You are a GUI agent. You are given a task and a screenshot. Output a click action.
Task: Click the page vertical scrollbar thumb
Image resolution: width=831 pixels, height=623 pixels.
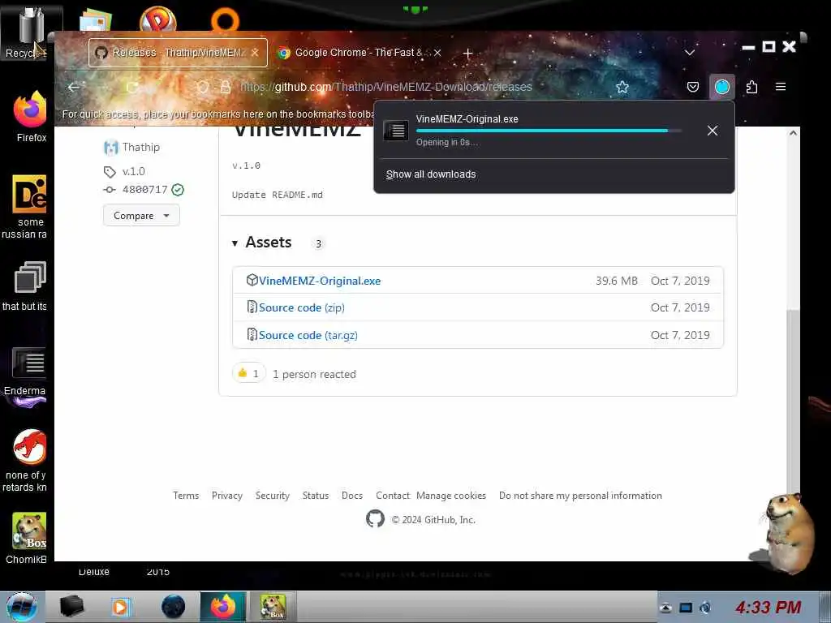[793, 400]
